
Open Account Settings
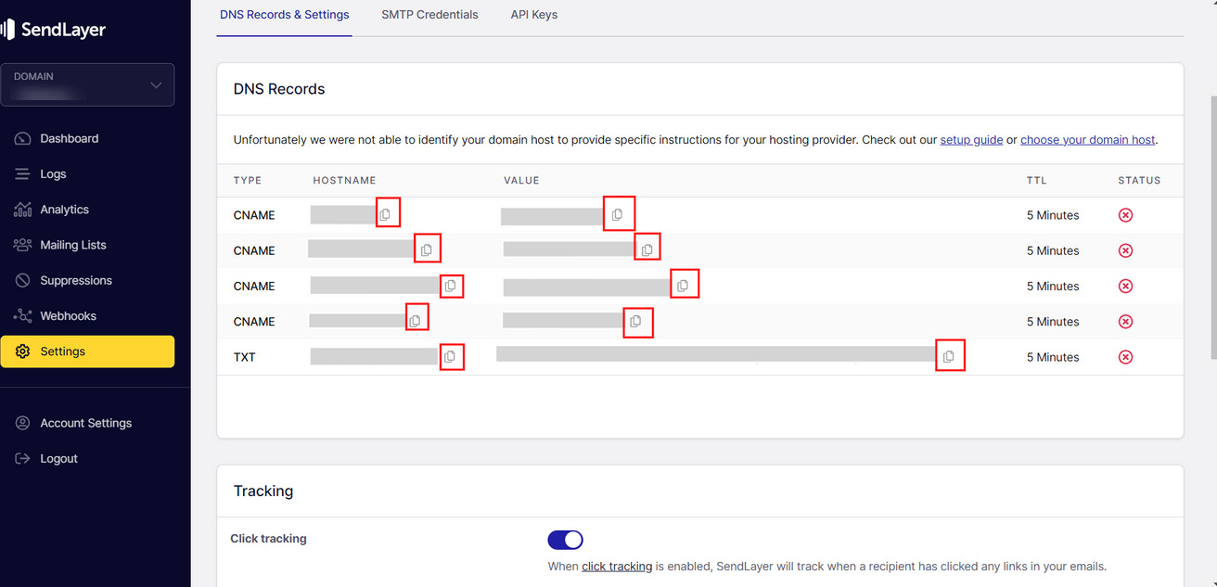pyautogui.click(x=87, y=423)
